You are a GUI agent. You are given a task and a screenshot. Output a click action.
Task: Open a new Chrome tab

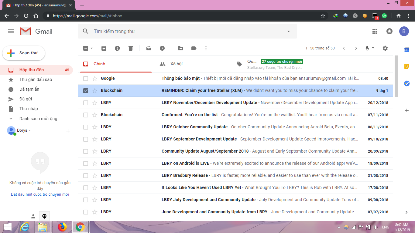click(82, 5)
